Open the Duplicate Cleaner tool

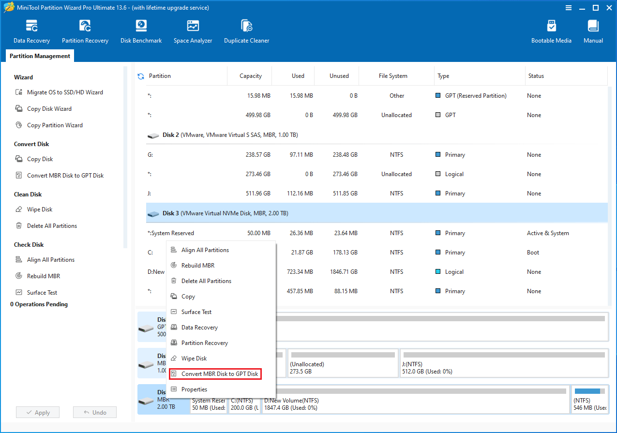point(246,32)
